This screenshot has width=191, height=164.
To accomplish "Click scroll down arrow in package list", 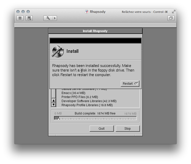I will (54, 105).
